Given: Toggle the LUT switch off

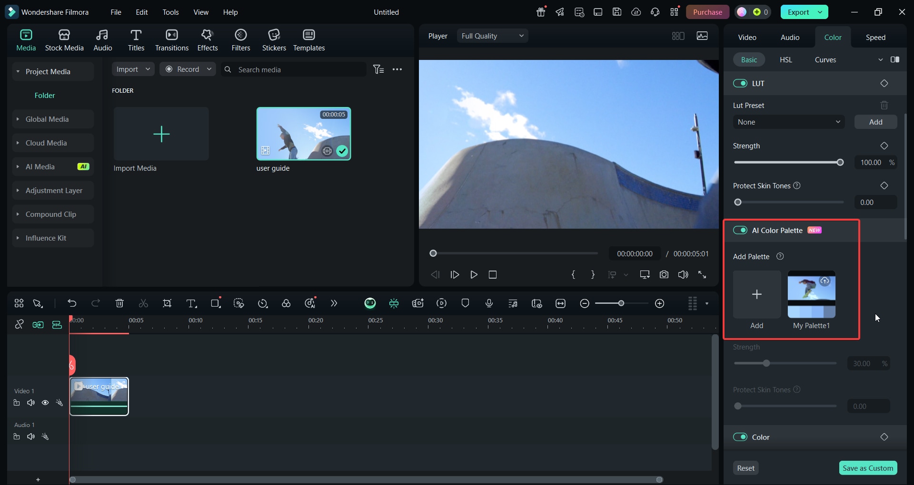Looking at the screenshot, I should (x=740, y=83).
